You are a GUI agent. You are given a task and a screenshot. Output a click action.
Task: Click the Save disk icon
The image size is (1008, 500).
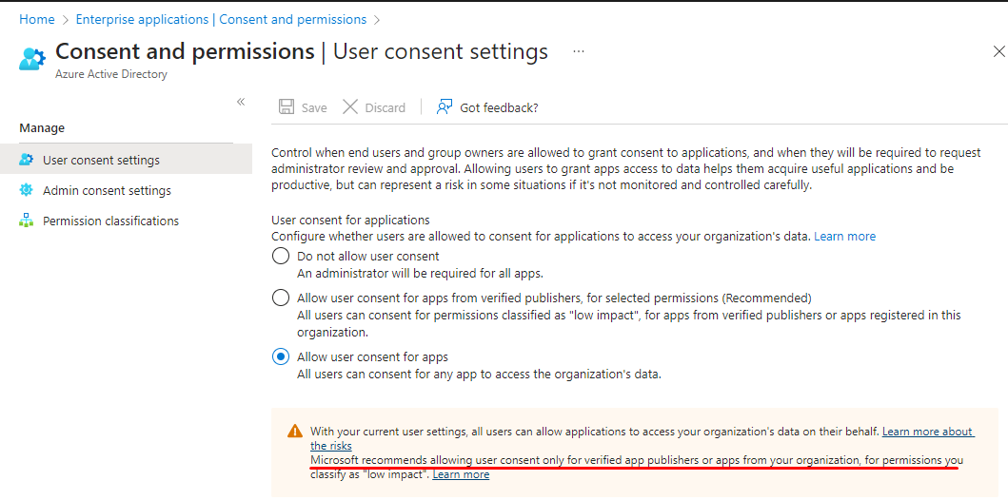pos(287,107)
